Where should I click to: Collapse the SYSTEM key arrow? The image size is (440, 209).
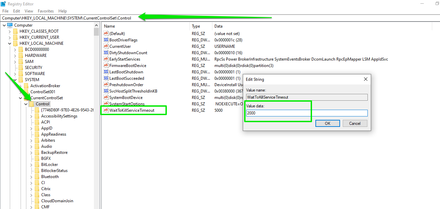click(15, 80)
